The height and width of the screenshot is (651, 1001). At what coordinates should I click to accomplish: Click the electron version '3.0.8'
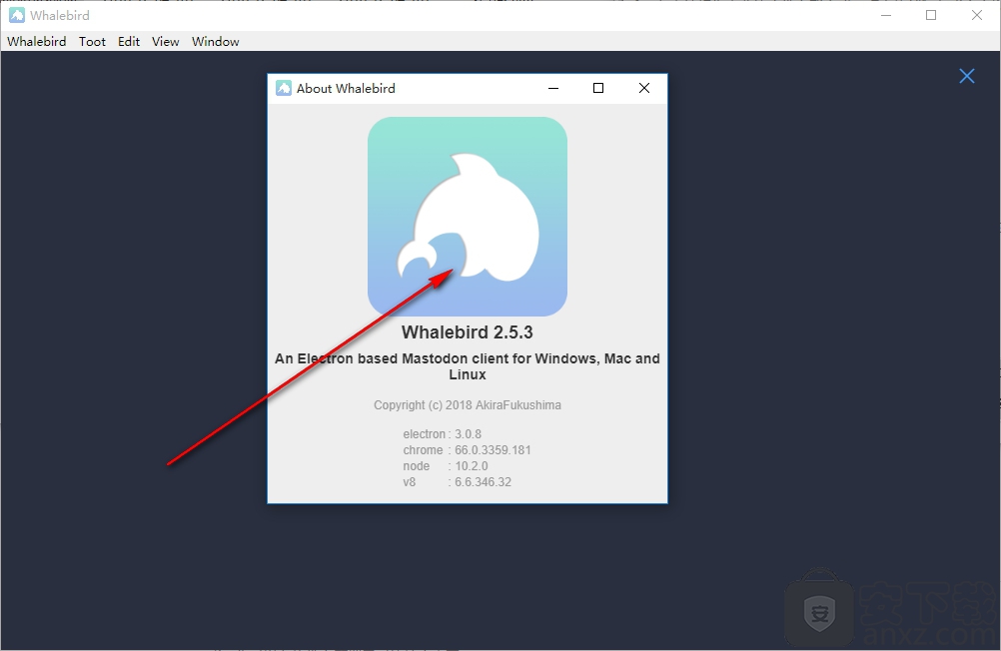coord(468,434)
